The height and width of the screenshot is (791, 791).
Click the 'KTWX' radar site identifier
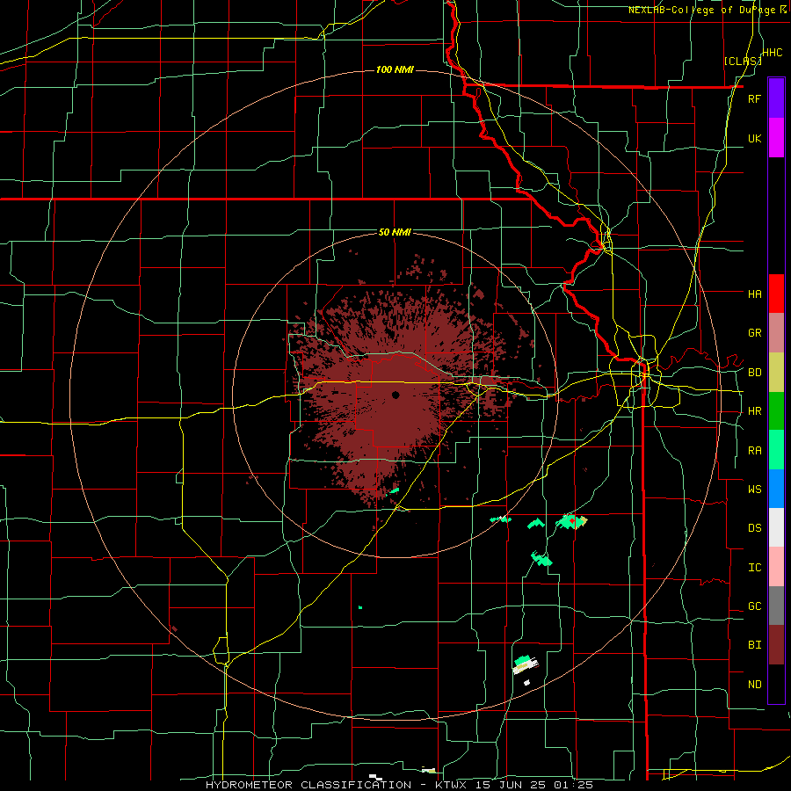449,785
